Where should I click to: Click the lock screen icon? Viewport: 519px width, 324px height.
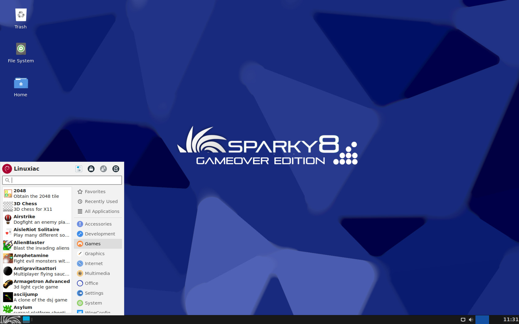(91, 169)
